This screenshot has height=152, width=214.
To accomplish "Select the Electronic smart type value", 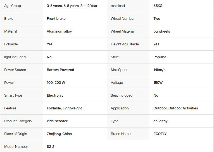I will tap(55, 95).
